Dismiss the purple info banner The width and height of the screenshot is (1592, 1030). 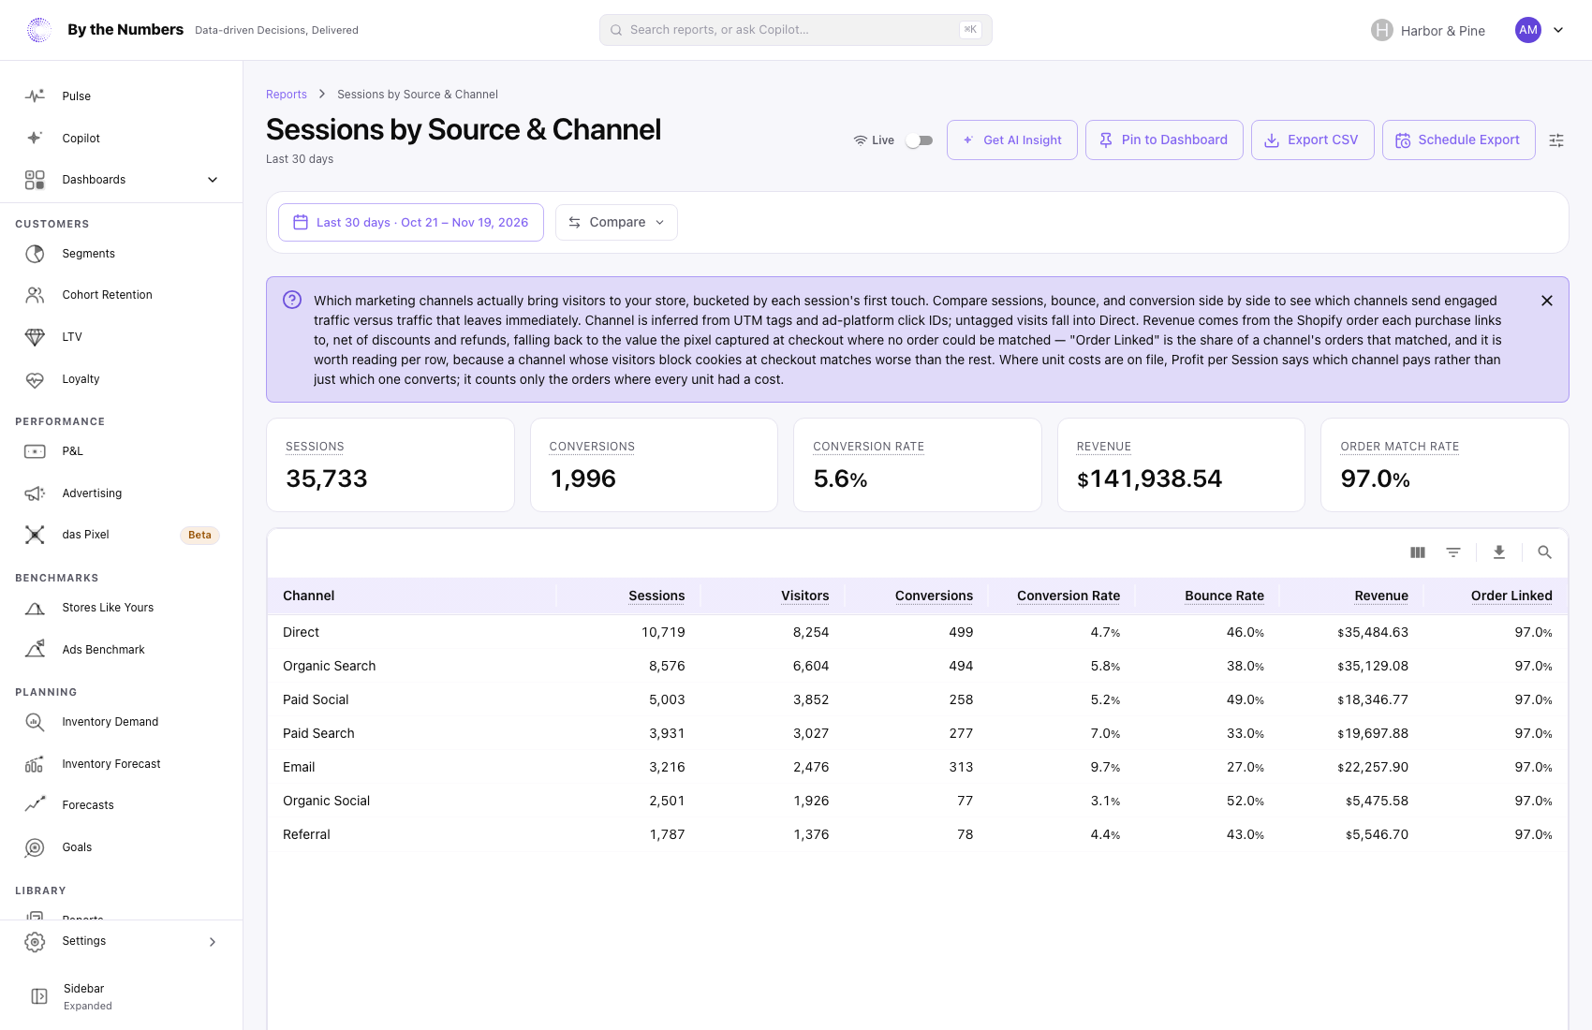coord(1547,301)
